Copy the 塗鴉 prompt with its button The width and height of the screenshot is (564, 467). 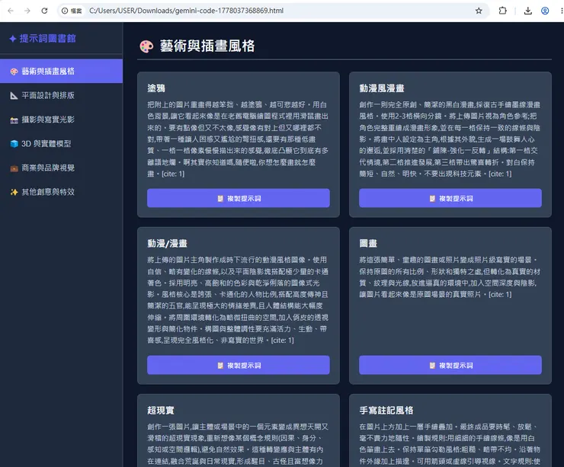coord(238,198)
